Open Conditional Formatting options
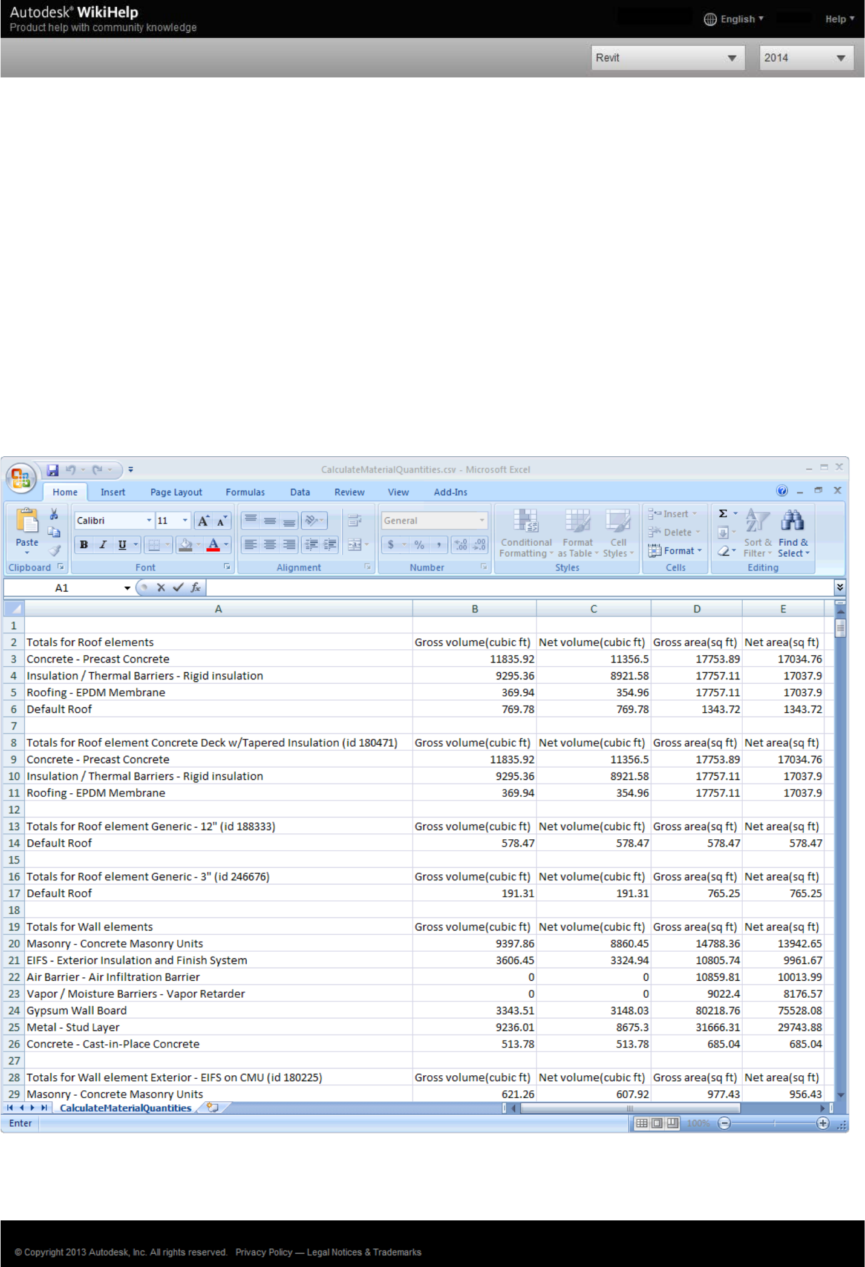865x1267 pixels. (x=526, y=533)
